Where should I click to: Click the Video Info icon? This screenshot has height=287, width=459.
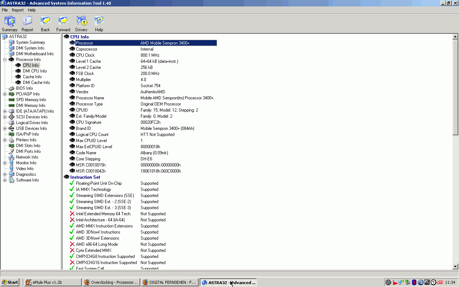[11, 169]
